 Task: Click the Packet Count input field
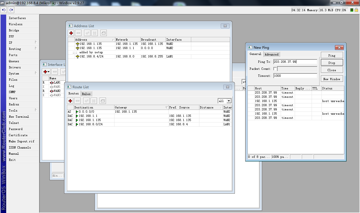pos(297,69)
